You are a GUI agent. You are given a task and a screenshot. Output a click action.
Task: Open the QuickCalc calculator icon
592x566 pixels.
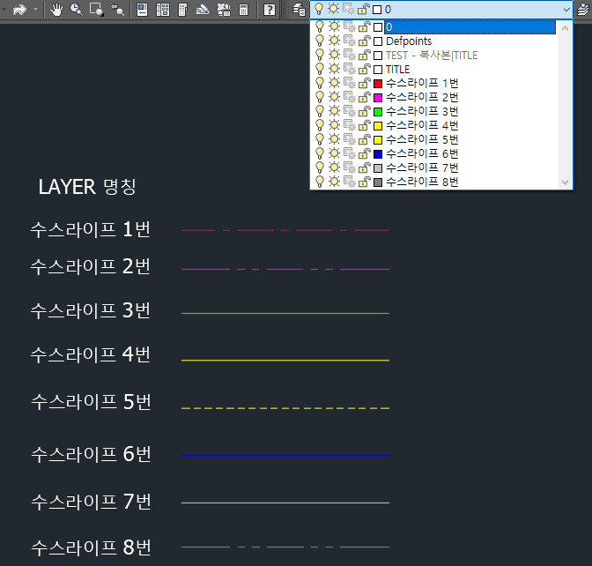(x=244, y=10)
